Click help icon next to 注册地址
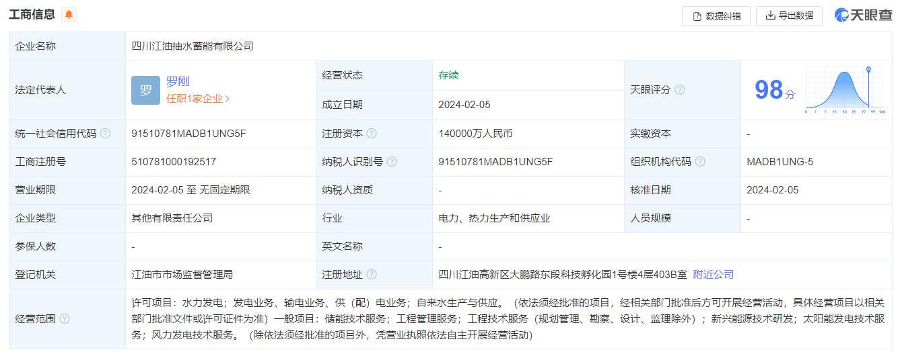Viewport: 900px width, 362px height. [372, 275]
